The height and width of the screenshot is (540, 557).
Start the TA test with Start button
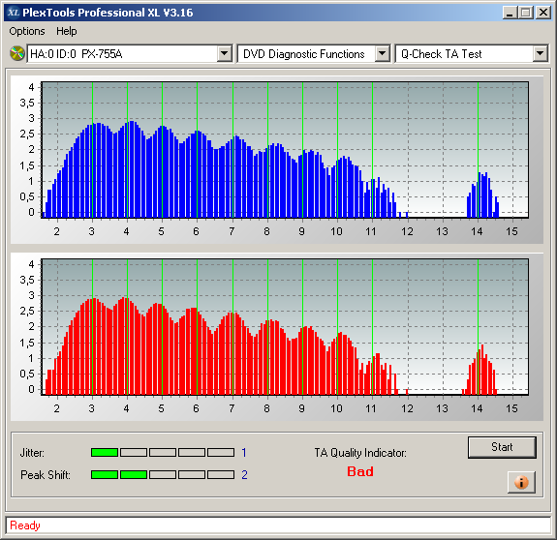tap(502, 447)
